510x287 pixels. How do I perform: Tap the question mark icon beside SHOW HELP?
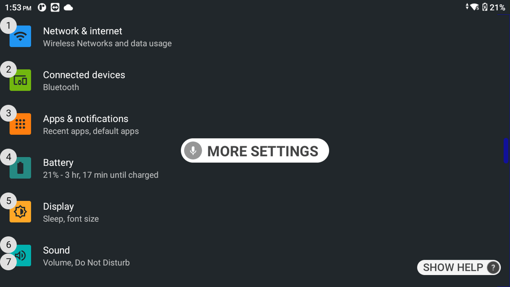[493, 267]
